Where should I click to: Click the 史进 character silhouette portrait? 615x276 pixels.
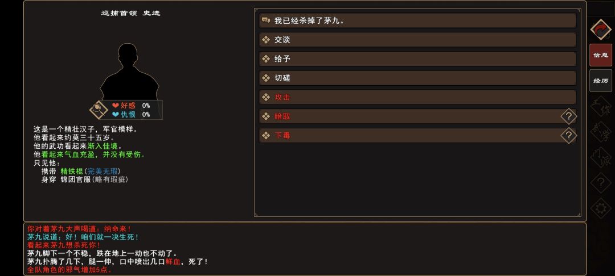129,71
